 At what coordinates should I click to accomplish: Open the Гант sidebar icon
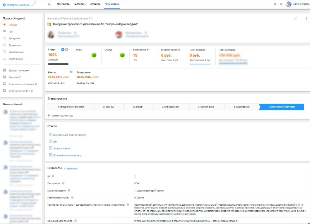pyautogui.click(x=5, y=31)
